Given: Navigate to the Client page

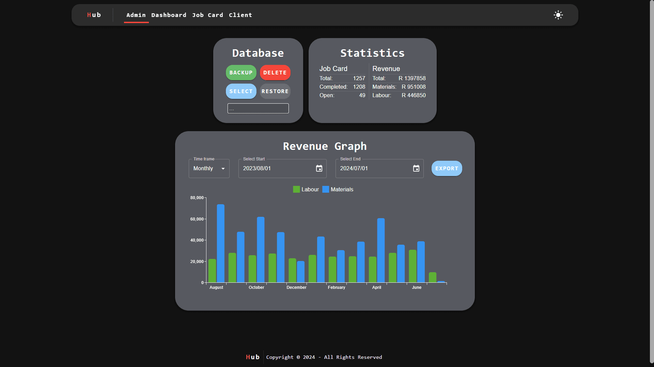Looking at the screenshot, I should click(x=240, y=15).
